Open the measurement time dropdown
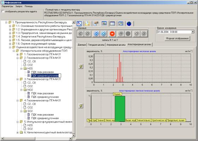The image size is (198, 141). coord(193,32)
